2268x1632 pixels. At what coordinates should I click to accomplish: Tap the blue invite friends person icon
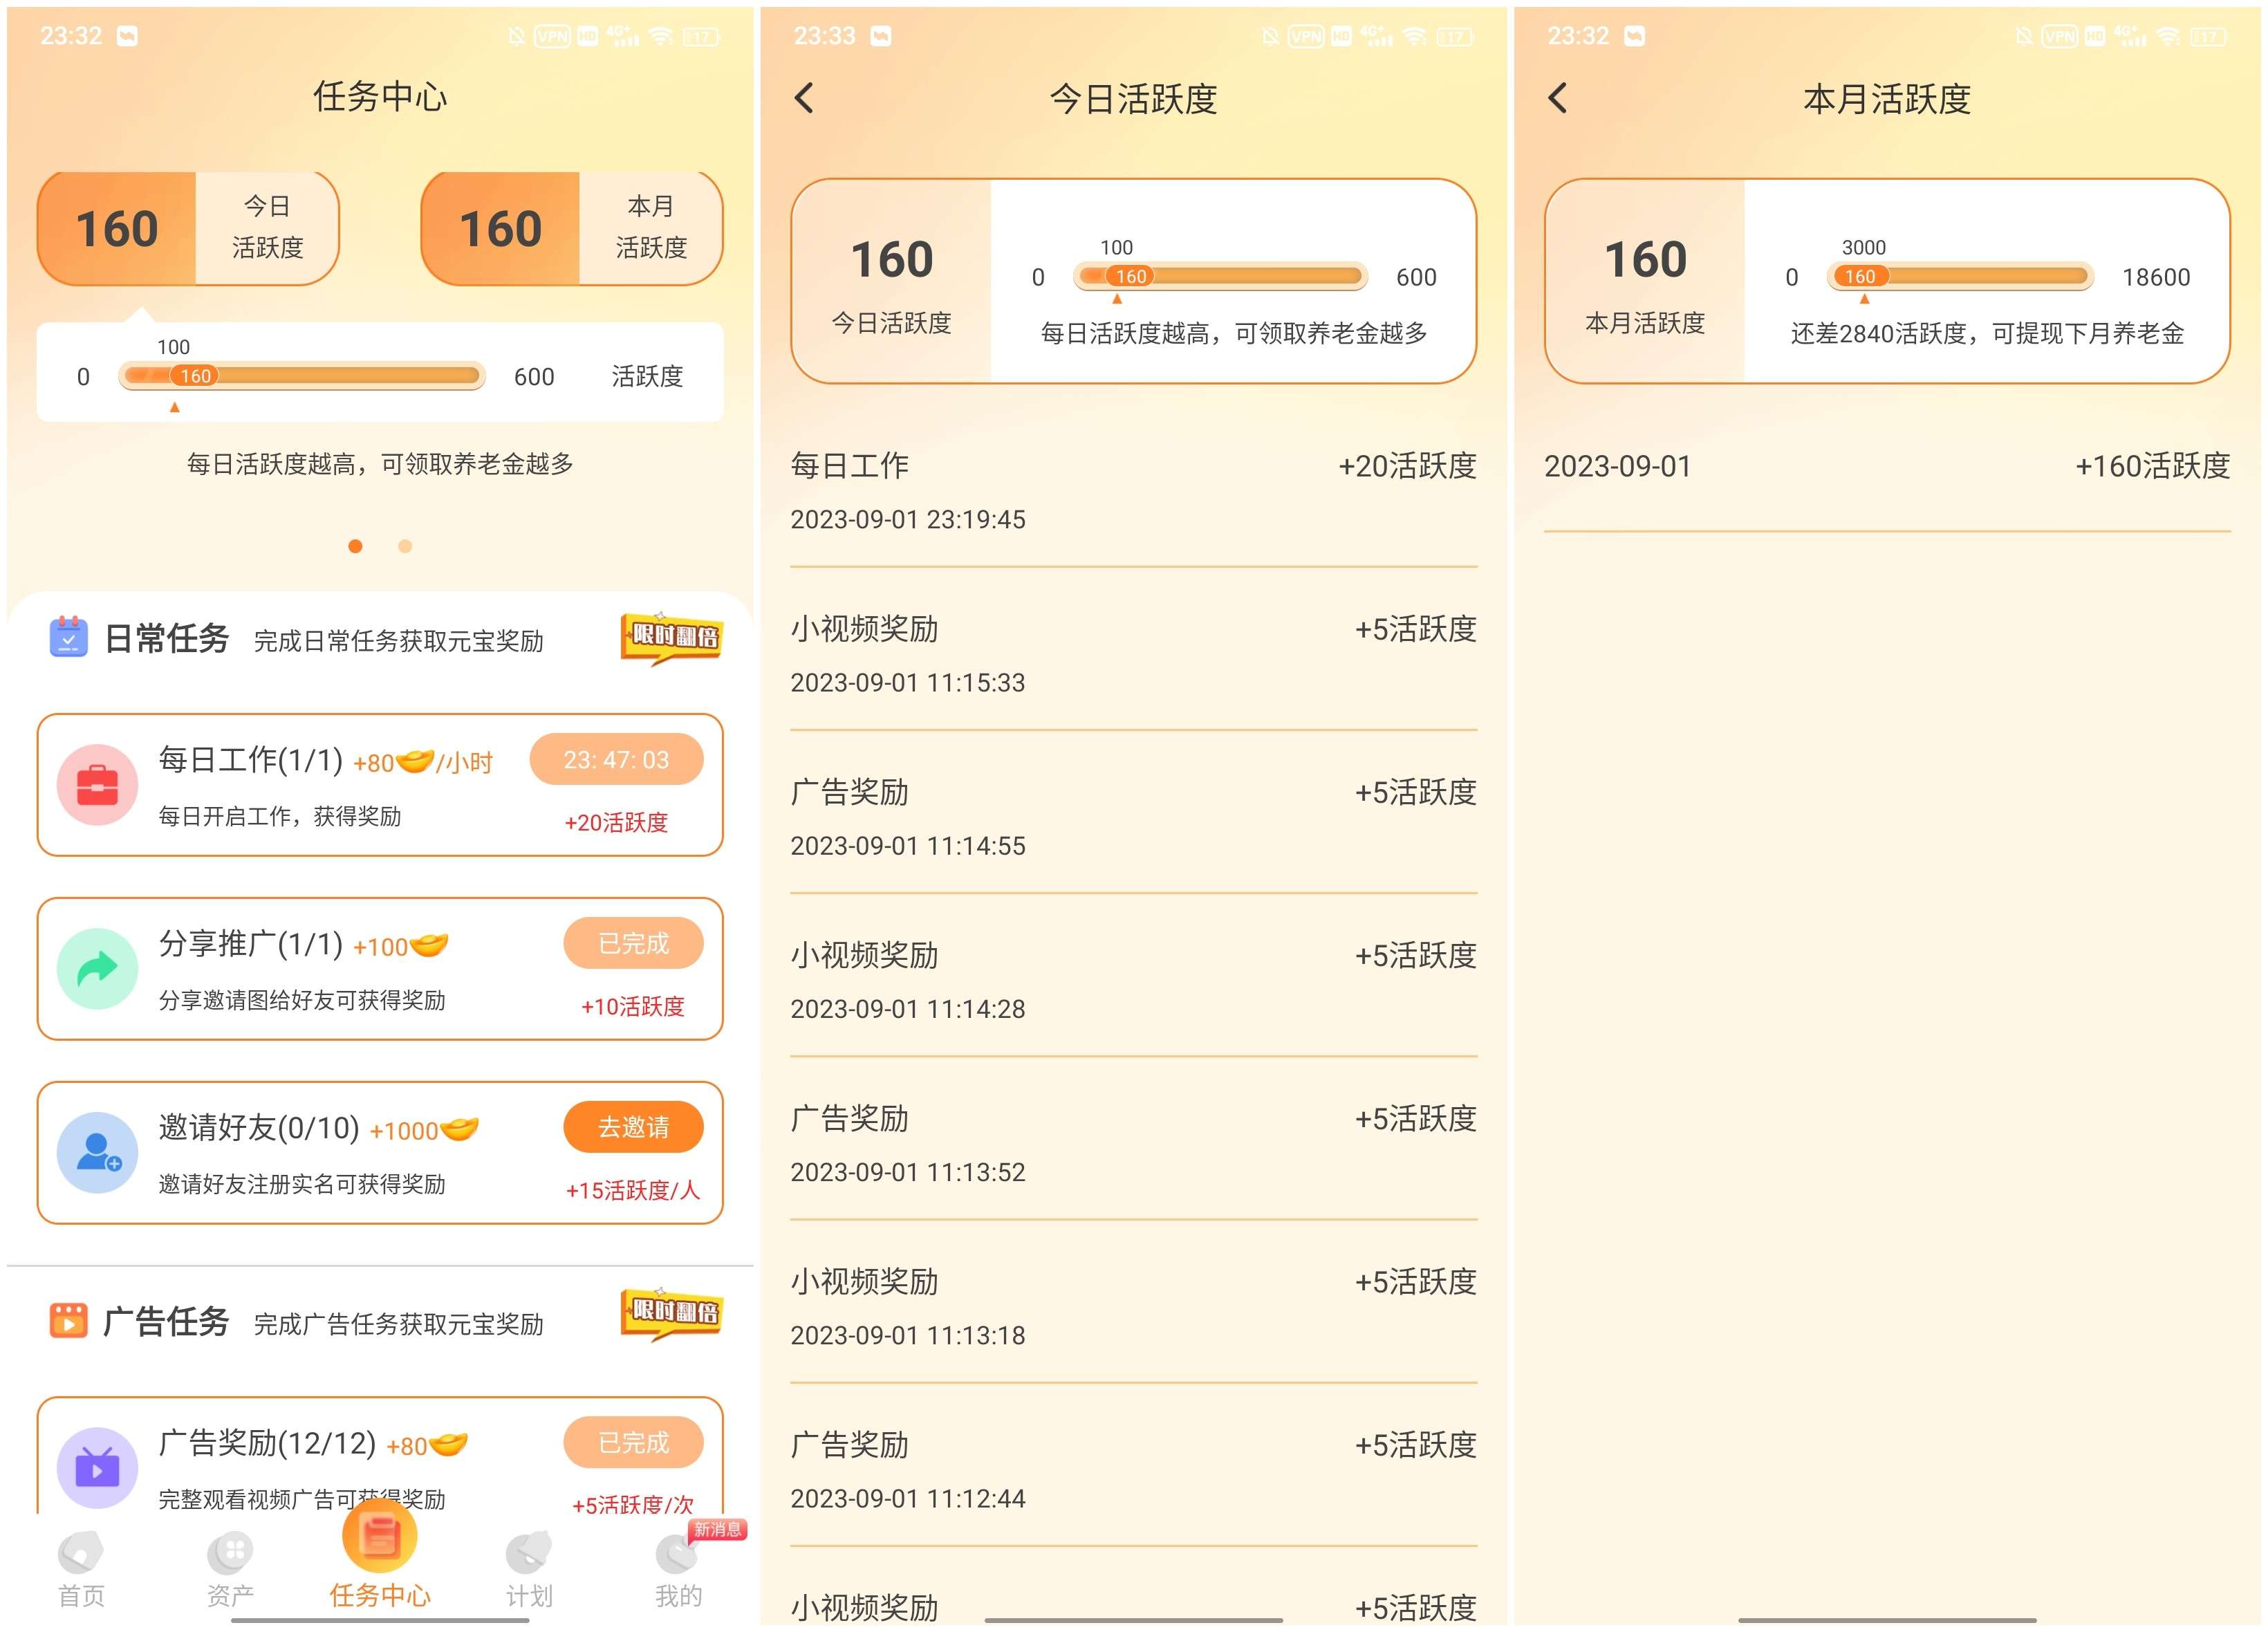pos(97,1152)
